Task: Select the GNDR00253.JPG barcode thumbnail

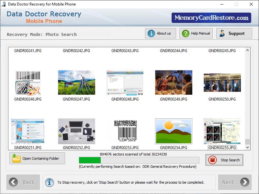Action: (125, 131)
